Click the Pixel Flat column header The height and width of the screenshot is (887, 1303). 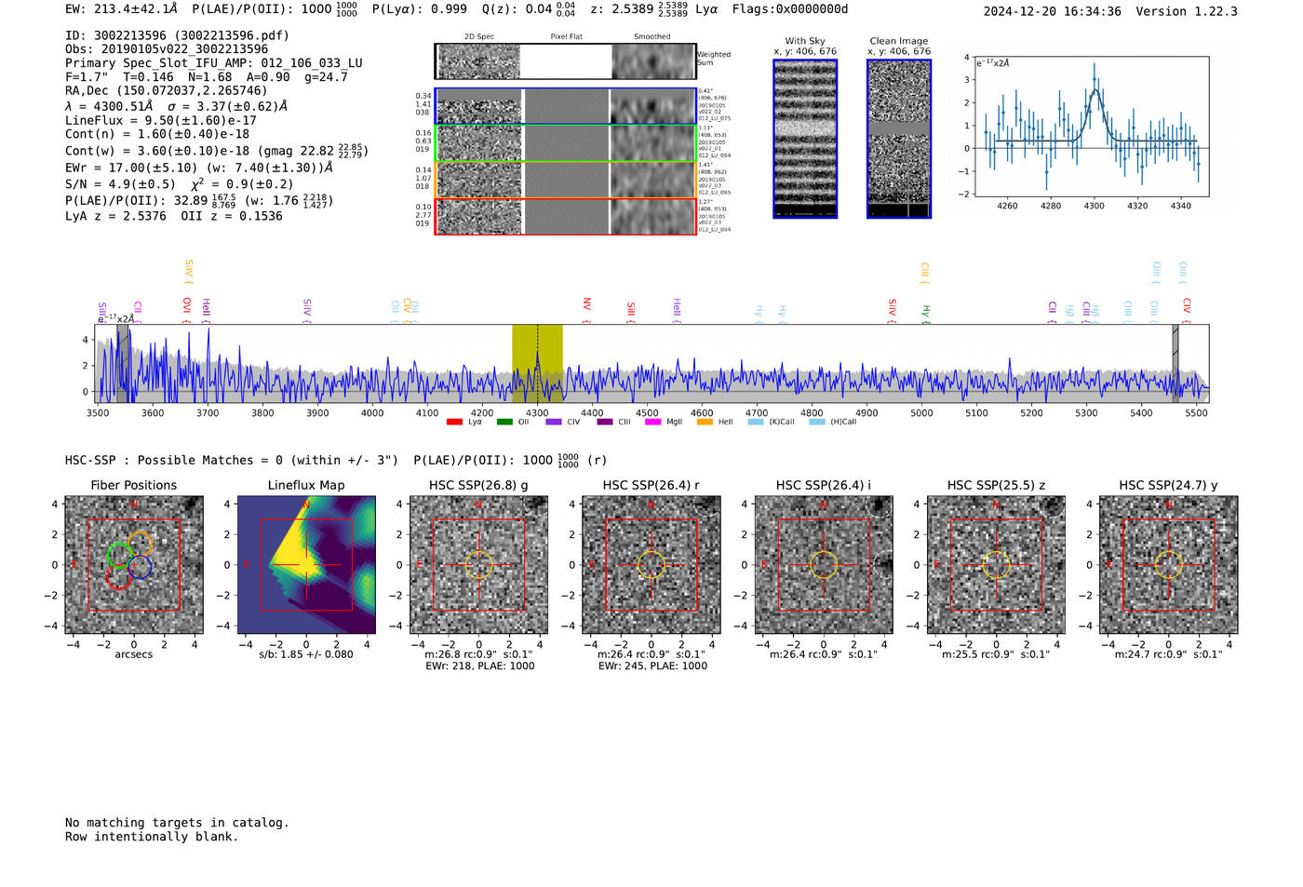566,37
